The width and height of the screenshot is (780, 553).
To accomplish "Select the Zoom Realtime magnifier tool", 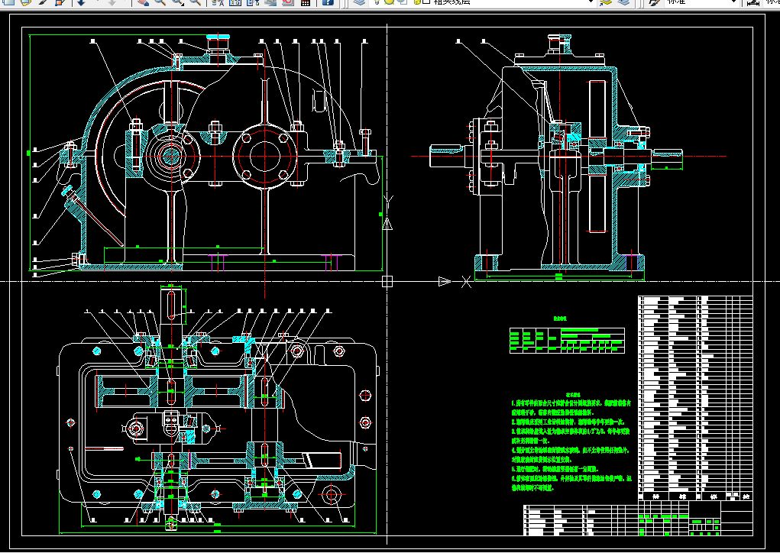I will [160, 2].
